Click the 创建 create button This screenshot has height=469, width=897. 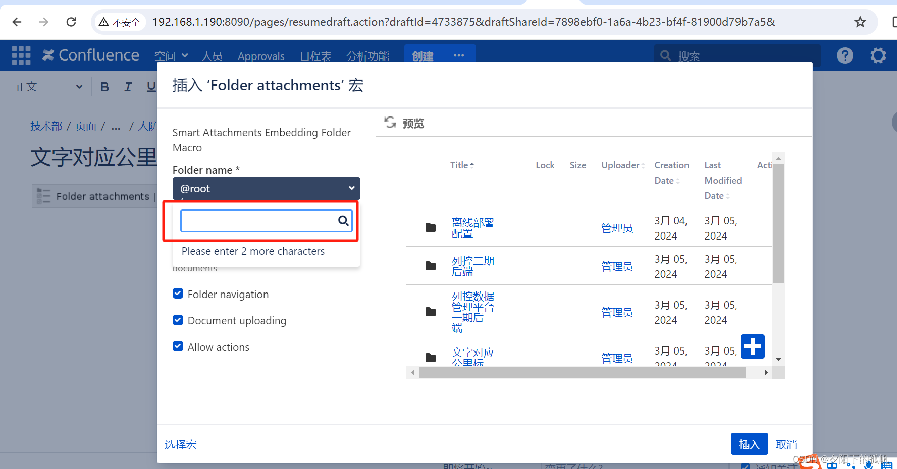(x=423, y=55)
